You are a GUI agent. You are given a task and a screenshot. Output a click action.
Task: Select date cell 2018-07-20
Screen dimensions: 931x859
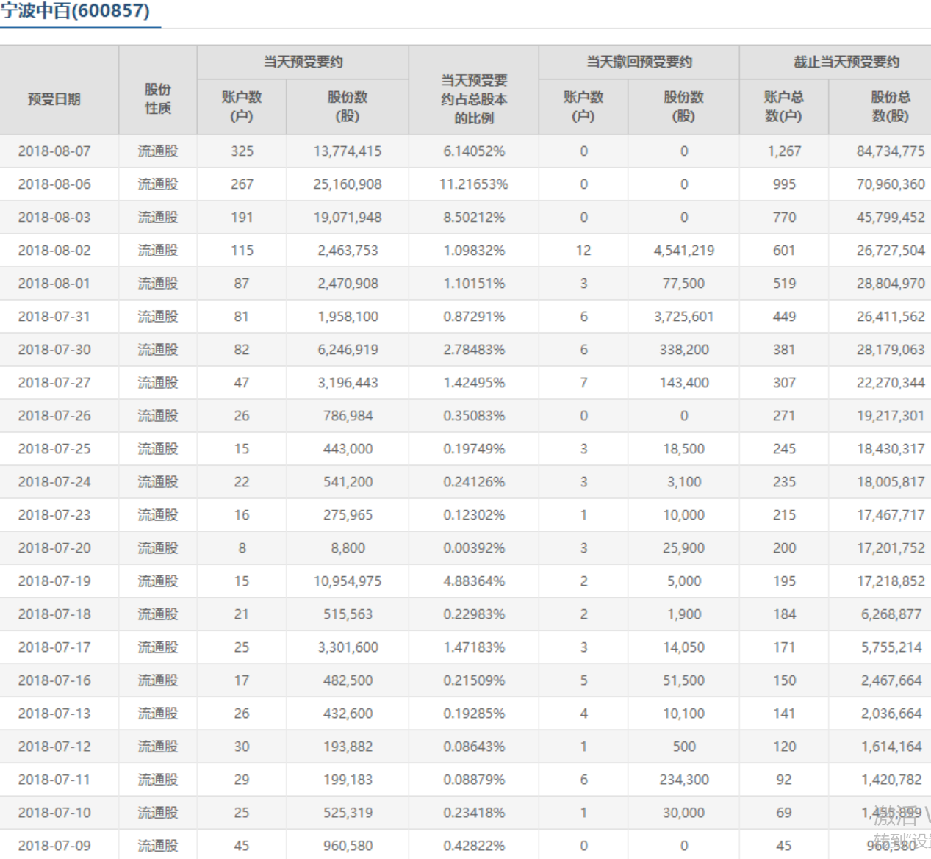(x=54, y=548)
